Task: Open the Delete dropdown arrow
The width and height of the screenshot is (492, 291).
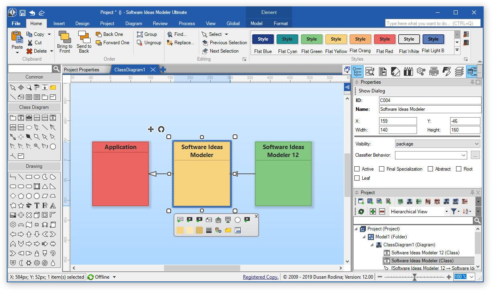Action: (x=51, y=51)
